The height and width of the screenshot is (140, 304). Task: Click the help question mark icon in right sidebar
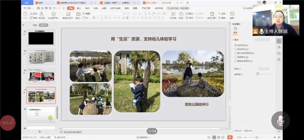(x=279, y=60)
